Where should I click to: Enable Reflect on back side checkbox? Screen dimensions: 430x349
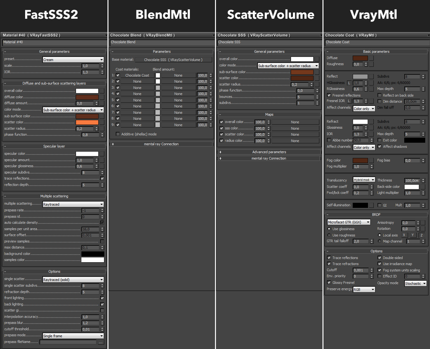[379, 95]
